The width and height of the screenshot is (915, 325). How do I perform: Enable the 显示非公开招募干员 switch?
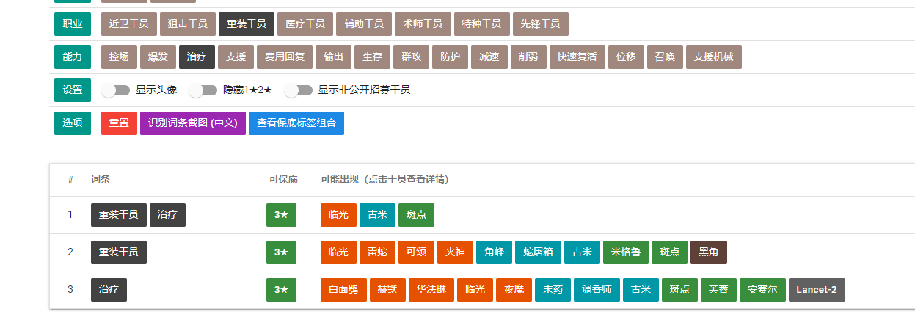(x=298, y=90)
